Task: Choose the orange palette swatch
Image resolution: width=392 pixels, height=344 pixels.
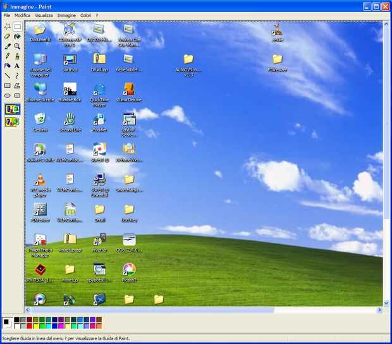Action: point(99,326)
